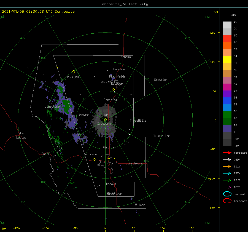This screenshot has height=232, width=248.
Task: Click yellow diamond marker below Cochrane
Action: (x=94, y=159)
